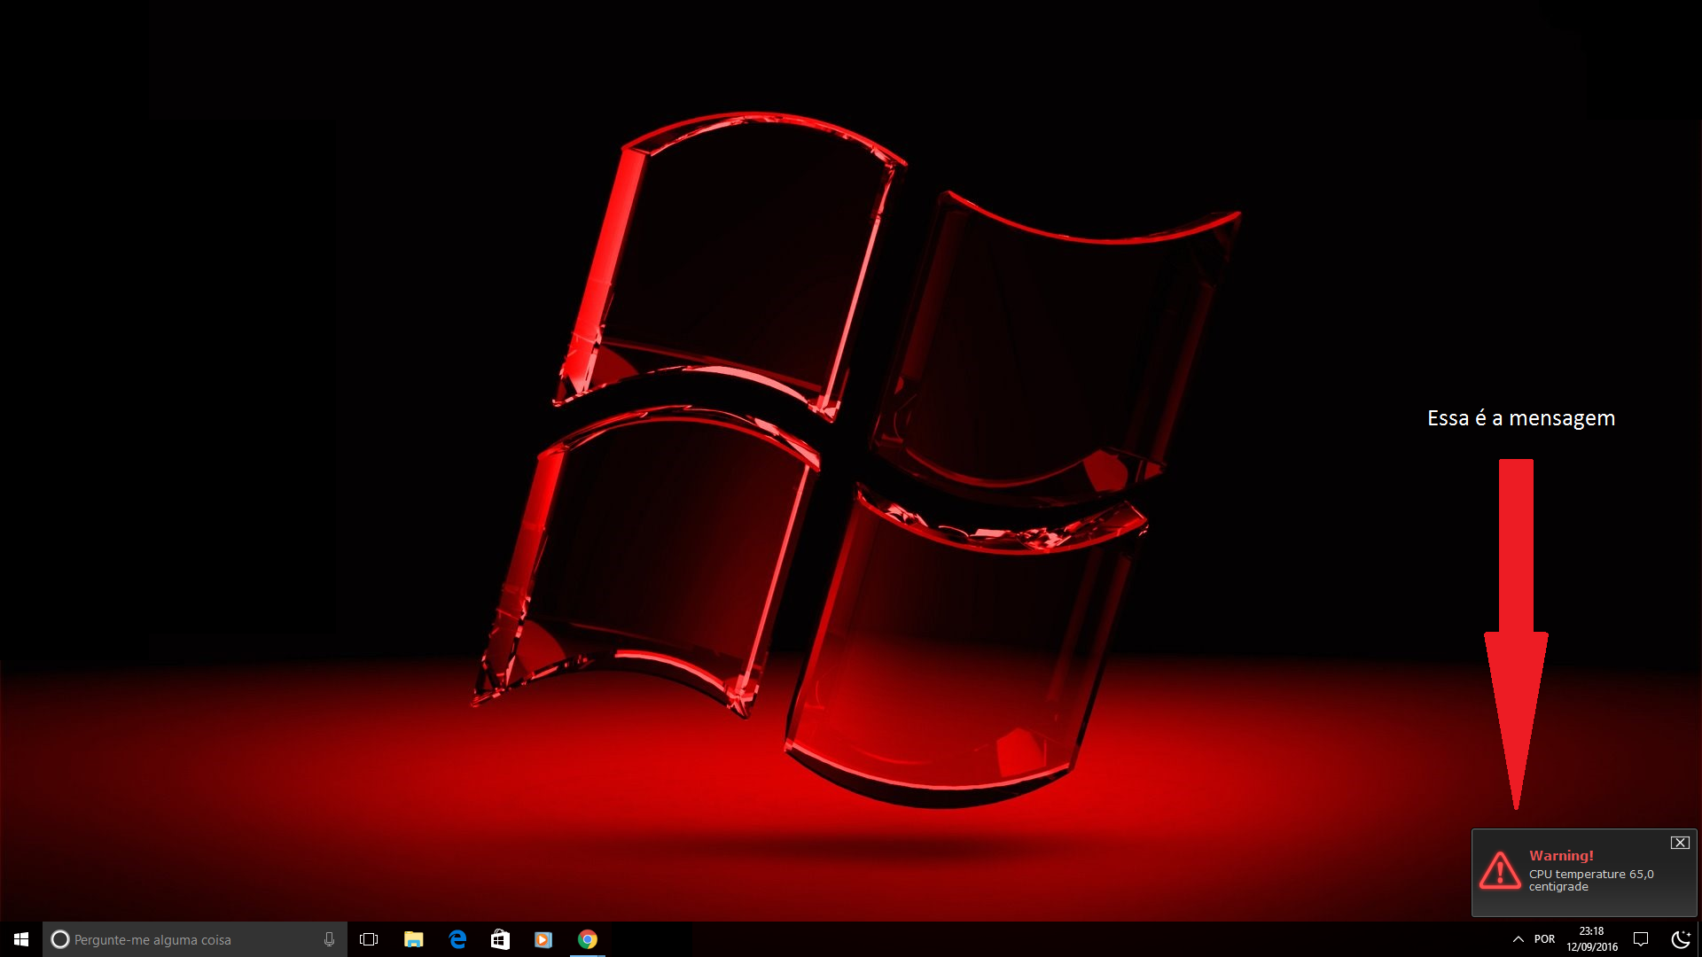Open the Windows Store app
Screen dimensions: 1702x957
[500, 939]
